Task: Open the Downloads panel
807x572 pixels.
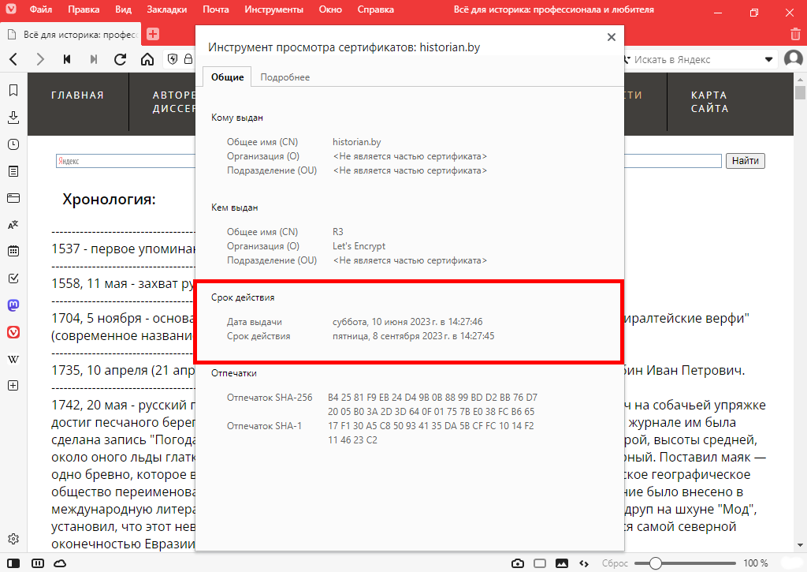Action: tap(13, 118)
